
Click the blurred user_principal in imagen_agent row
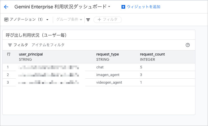tap(49, 75)
